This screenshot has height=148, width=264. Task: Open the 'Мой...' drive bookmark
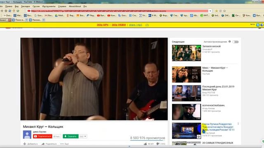pos(60,16)
